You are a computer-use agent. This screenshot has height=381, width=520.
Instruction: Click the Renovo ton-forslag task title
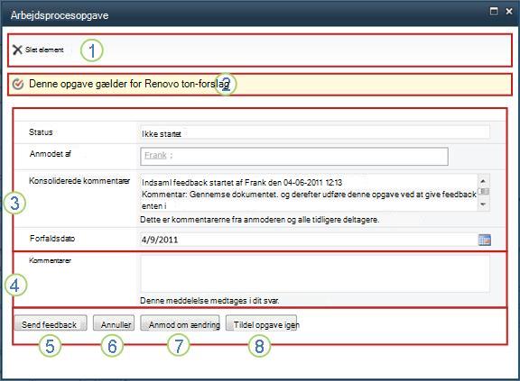(x=187, y=84)
